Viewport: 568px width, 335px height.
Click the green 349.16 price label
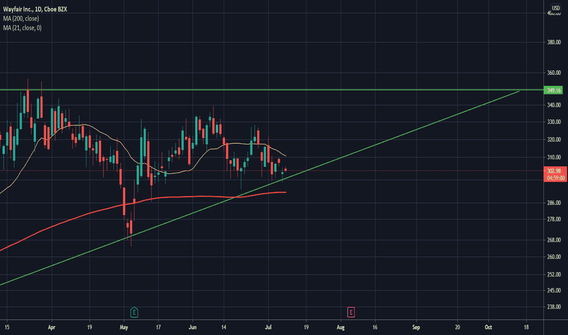pyautogui.click(x=553, y=90)
